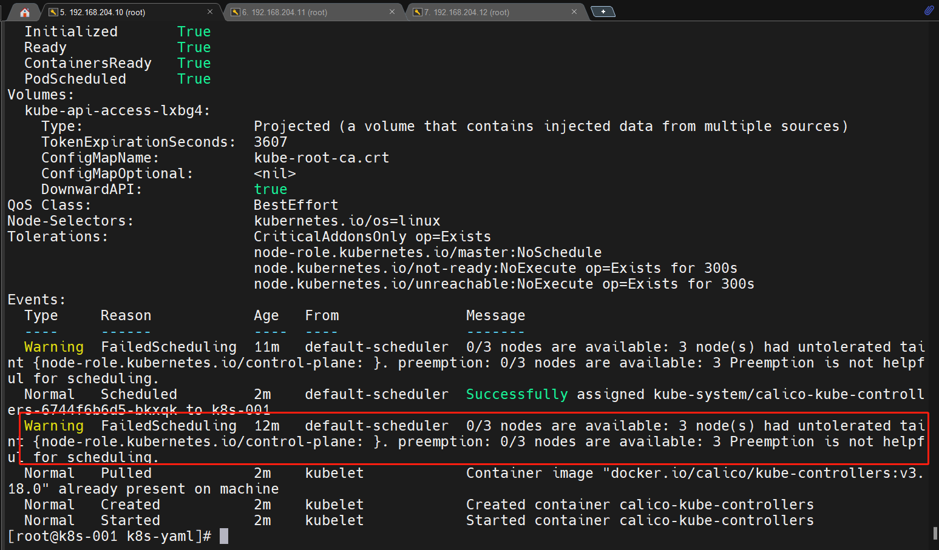Viewport: 939px width, 550px height.
Task: Click the paperclip icon at top right
Action: tap(929, 10)
